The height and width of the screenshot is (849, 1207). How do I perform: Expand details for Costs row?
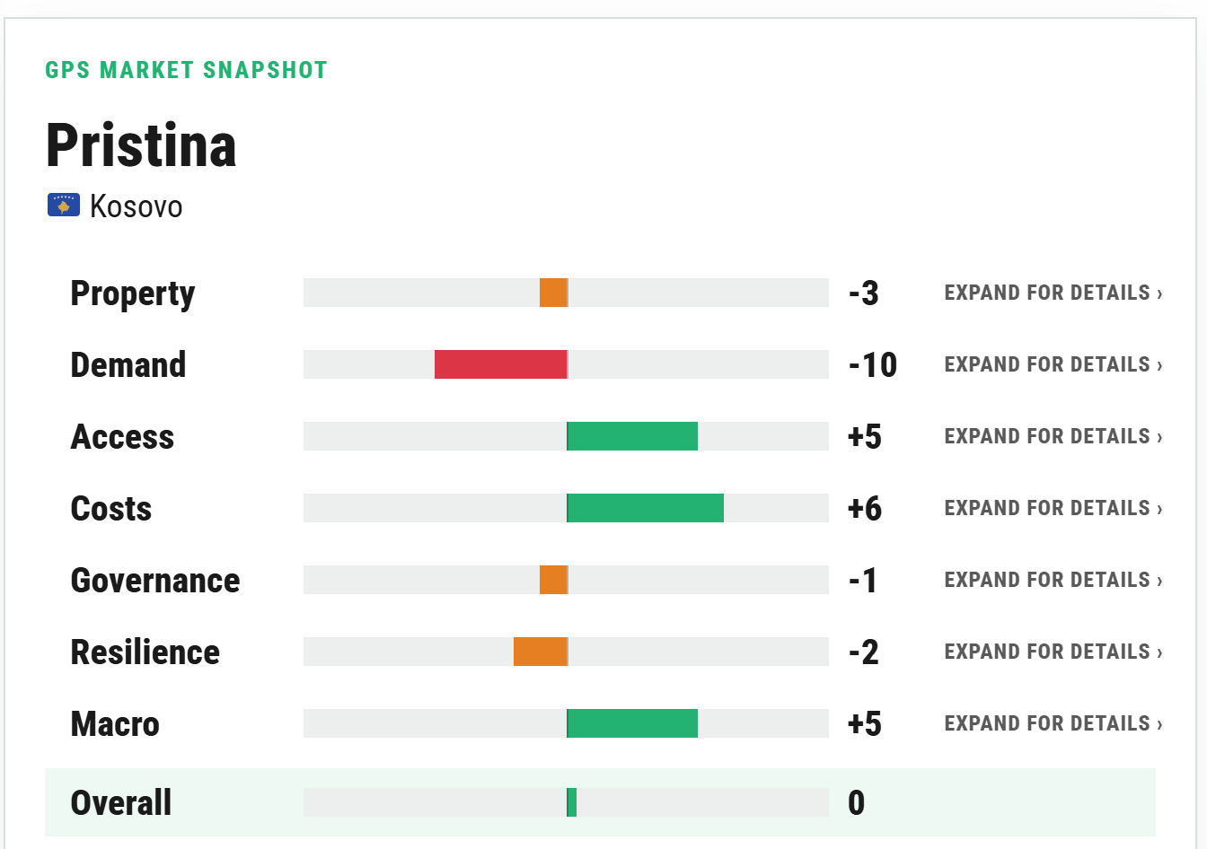click(x=1053, y=508)
